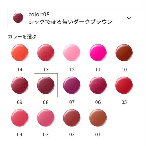The width and height of the screenshot is (146, 146).
Task: Select glitter magenta swatch 06
Action: 98,85
